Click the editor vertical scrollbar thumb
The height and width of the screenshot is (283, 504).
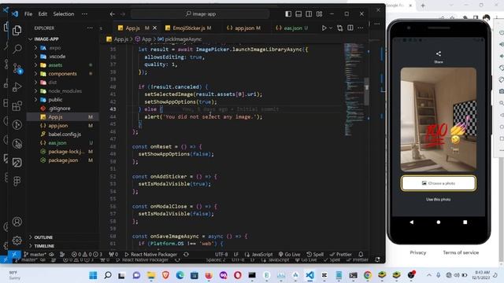click(x=366, y=91)
